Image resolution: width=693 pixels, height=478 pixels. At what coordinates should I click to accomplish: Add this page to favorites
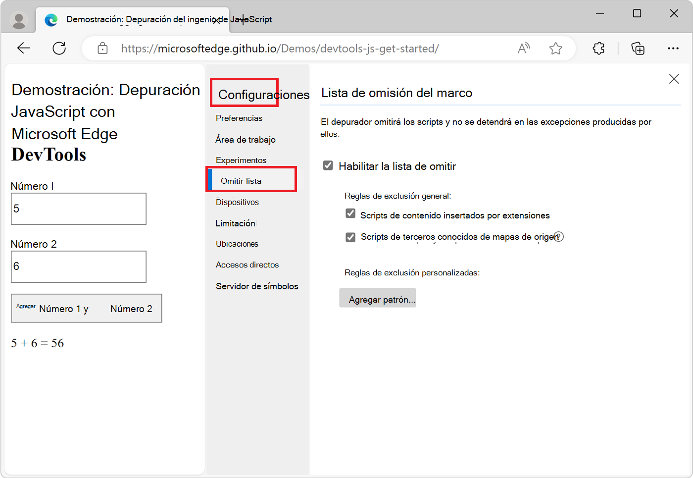pyautogui.click(x=555, y=48)
